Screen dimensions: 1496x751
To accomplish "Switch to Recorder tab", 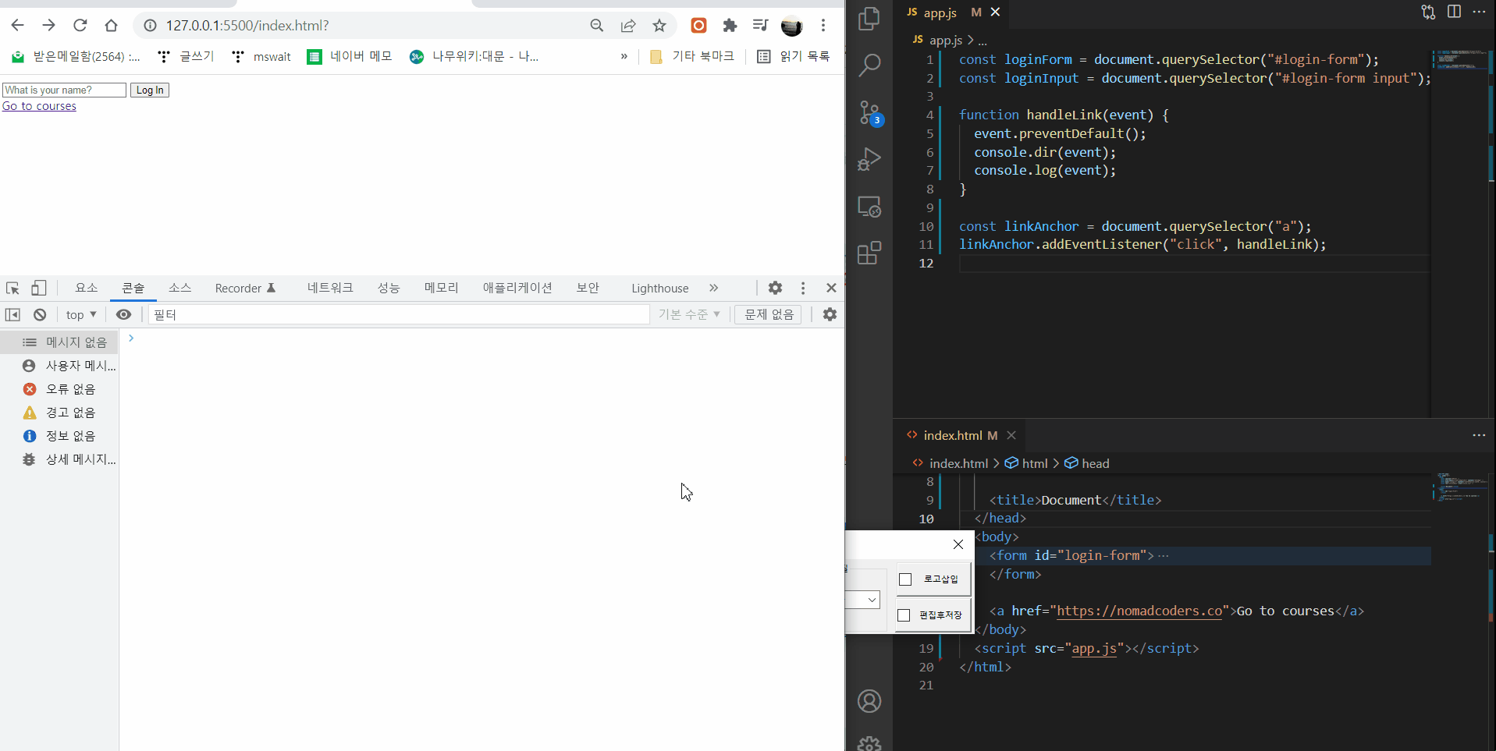I will coord(245,288).
